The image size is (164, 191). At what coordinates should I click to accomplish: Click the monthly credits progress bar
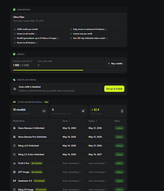(69, 70)
